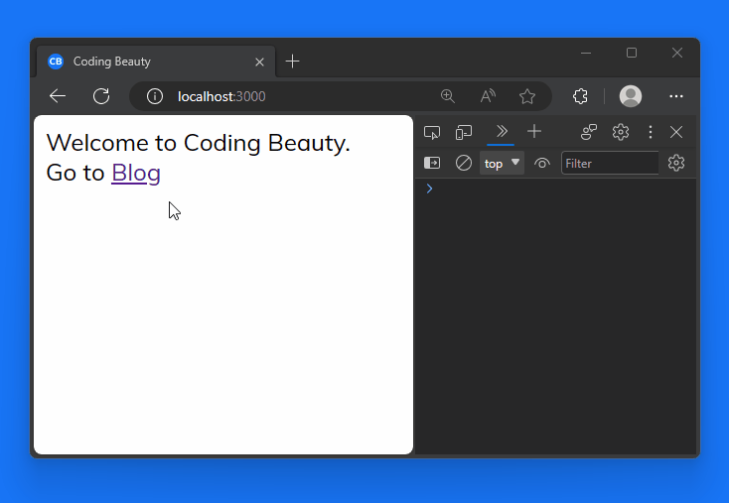
Task: Activate the inspect element picker tool
Action: point(432,132)
